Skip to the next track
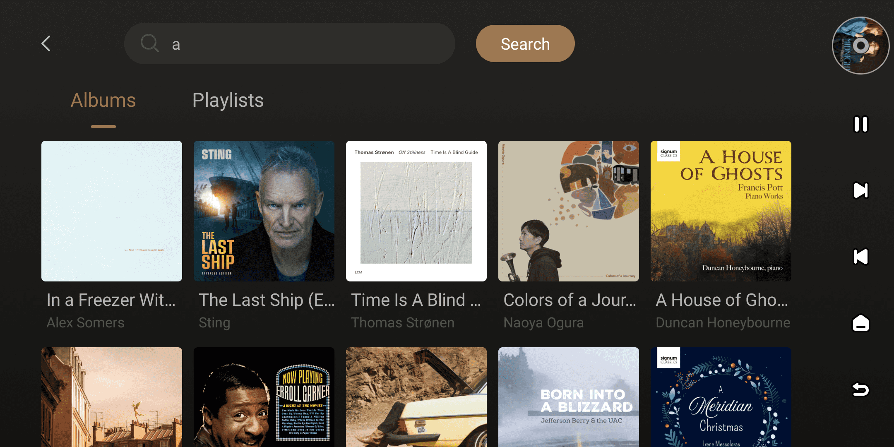Viewport: 894px width, 447px height. click(860, 190)
